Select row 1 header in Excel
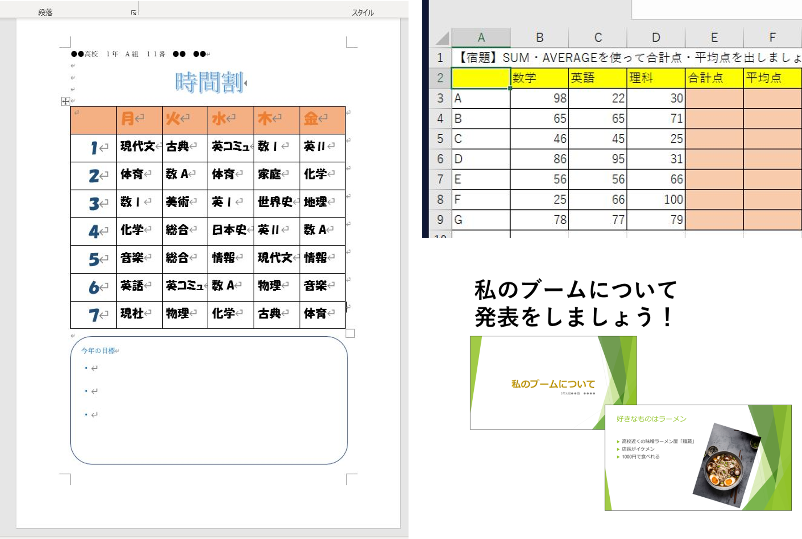This screenshot has width=802, height=539. (x=440, y=58)
